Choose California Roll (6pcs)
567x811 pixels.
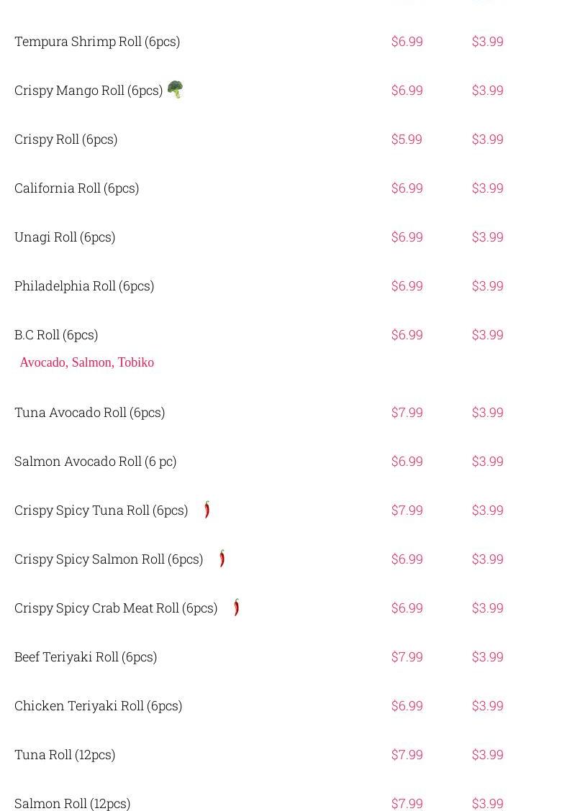coord(77,188)
